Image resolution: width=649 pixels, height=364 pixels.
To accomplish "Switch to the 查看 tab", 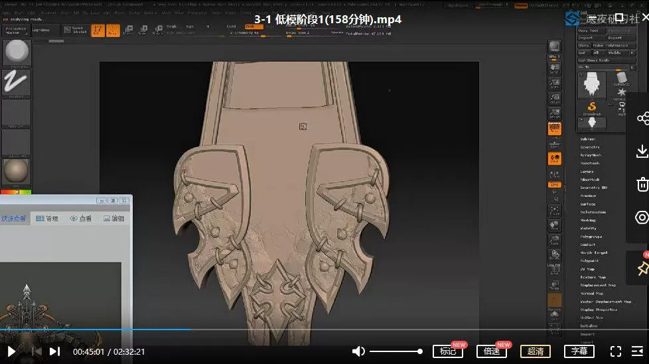I will point(81,218).
